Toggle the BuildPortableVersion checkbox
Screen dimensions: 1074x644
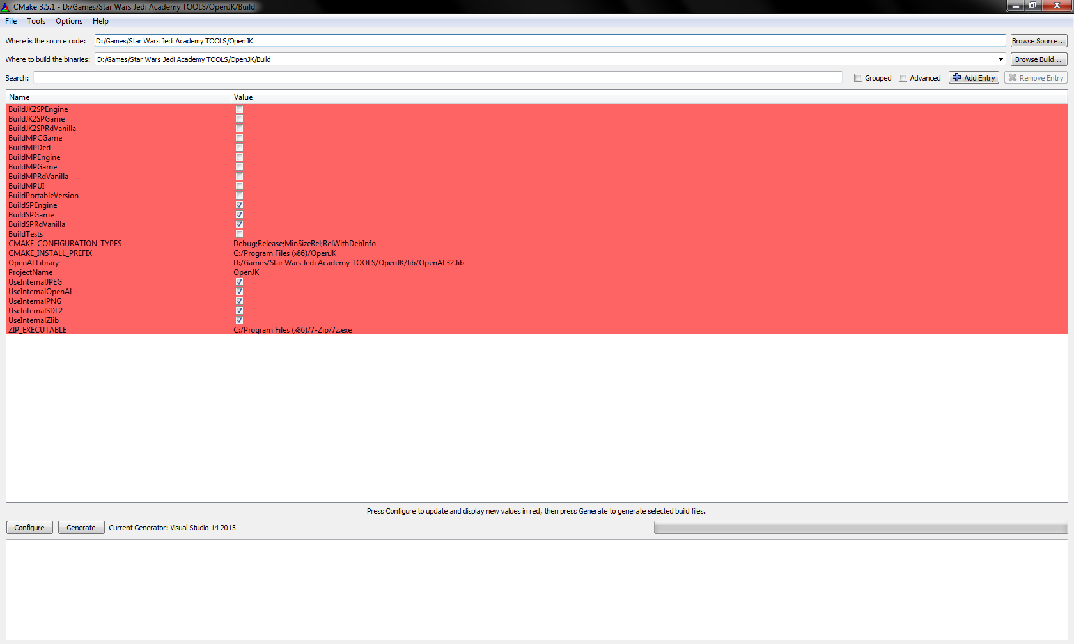click(239, 196)
